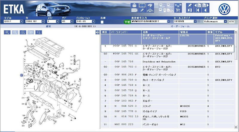Click the single shopping cart icon
The width and height of the screenshot is (239, 132).
178,10
